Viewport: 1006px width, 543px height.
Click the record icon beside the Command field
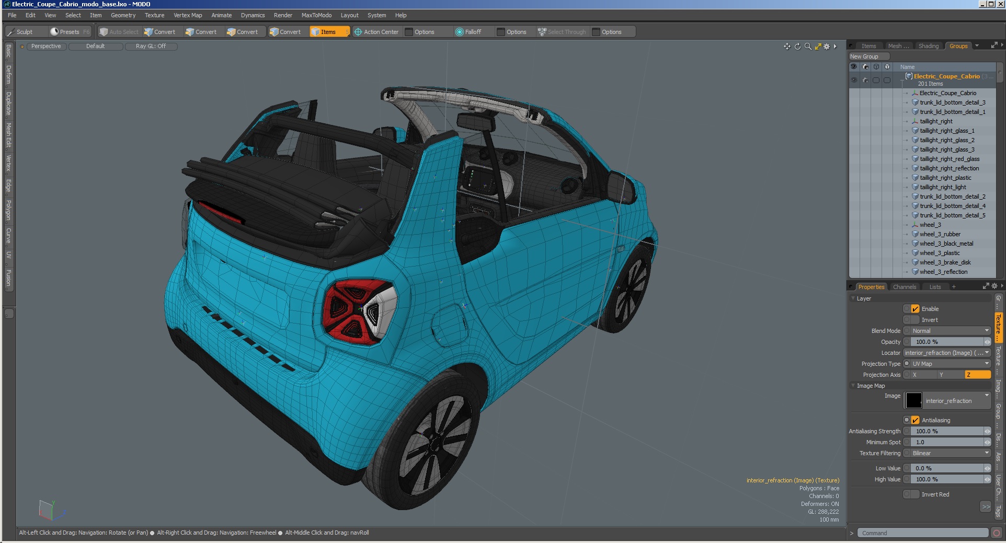click(997, 533)
